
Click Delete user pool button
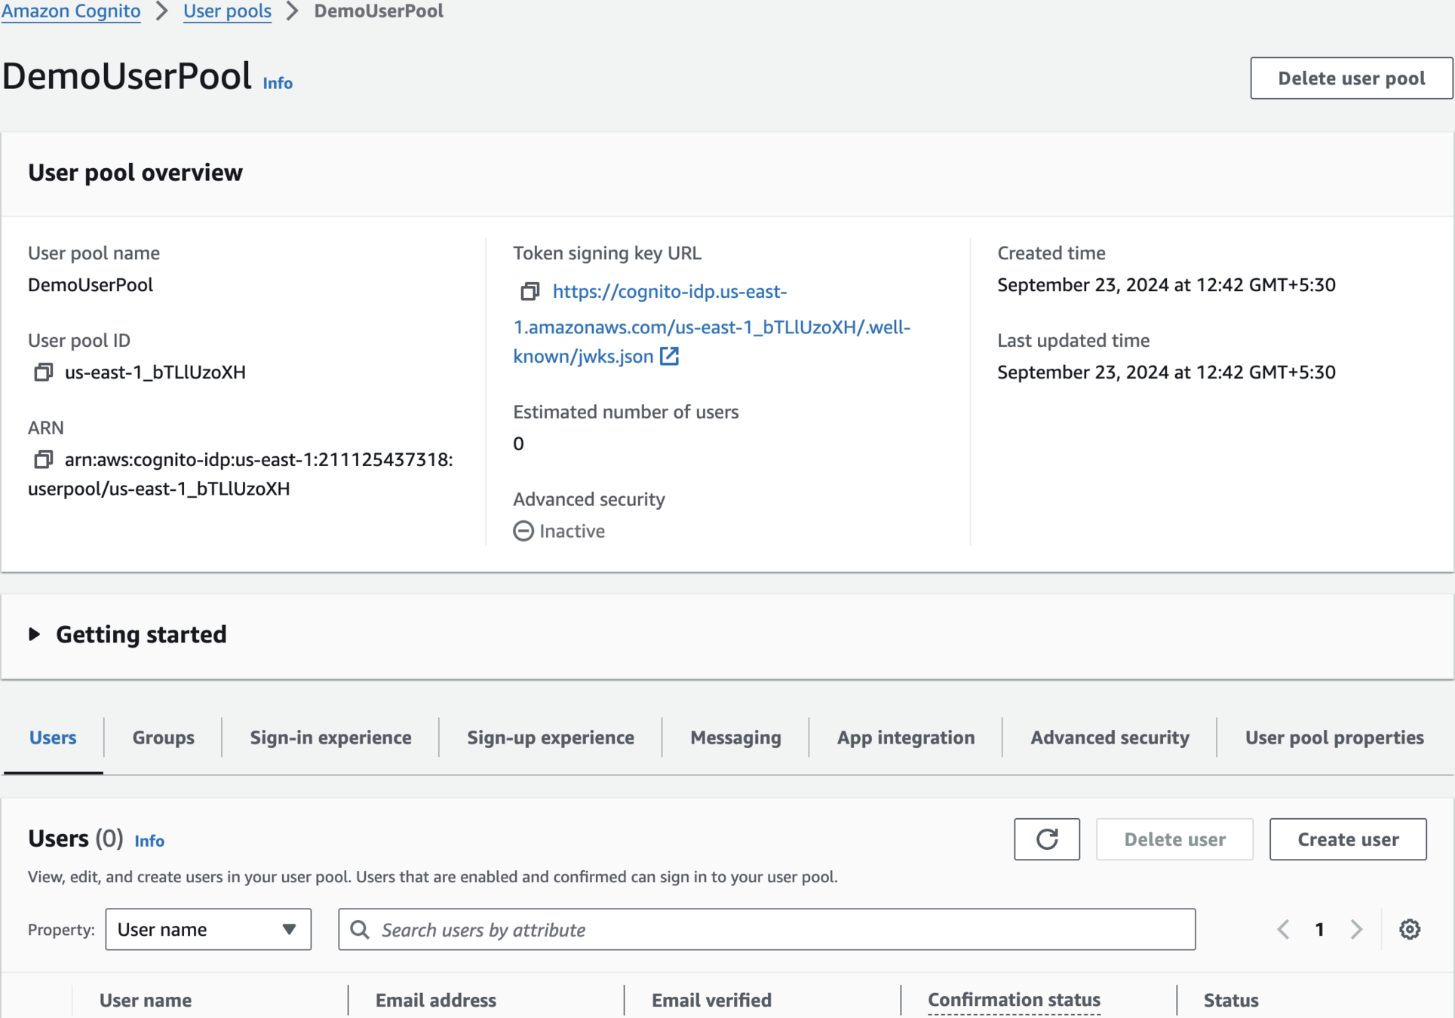point(1350,78)
